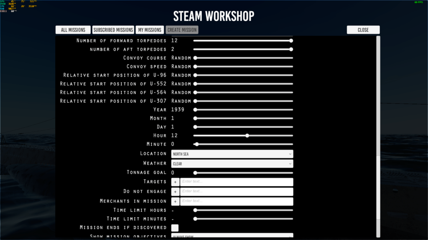Focus the Do not engage text field
This screenshot has width=428, height=240.
[x=237, y=192]
